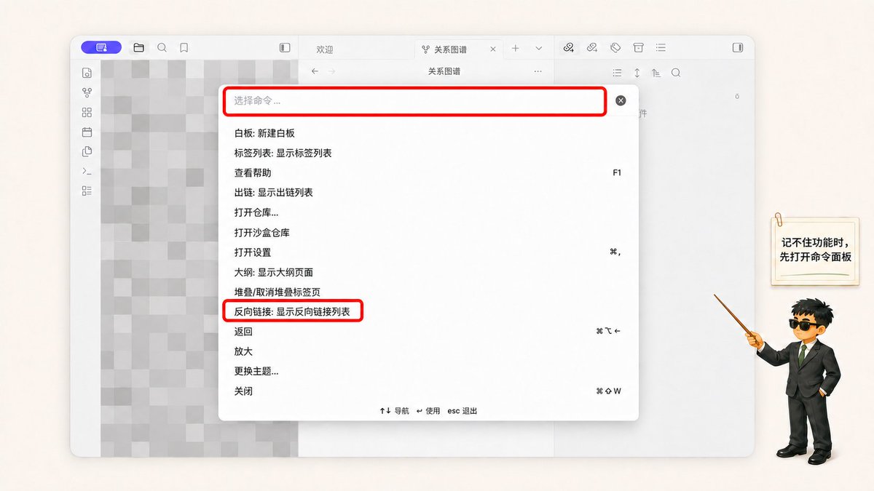This screenshot has height=491, width=874.
Task: Click the sort-ascending lines icon in right panel
Action: coord(656,73)
